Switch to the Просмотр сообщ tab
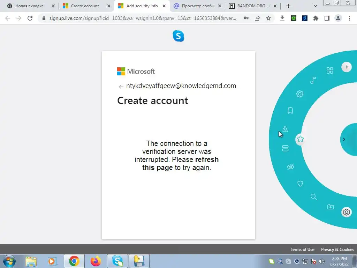The height and width of the screenshot is (268, 357). pyautogui.click(x=198, y=6)
